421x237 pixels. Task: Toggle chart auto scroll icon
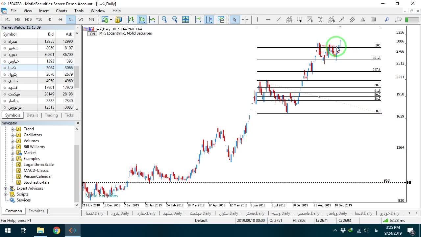click(x=198, y=19)
